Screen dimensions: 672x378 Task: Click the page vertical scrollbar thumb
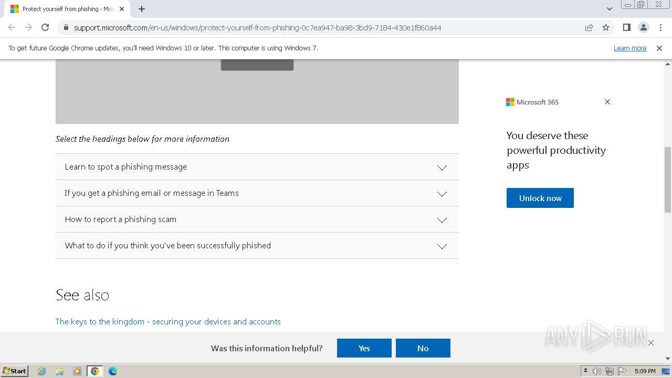668,180
